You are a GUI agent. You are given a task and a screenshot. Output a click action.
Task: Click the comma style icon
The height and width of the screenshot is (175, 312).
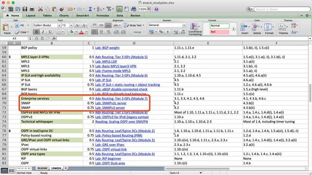click(x=168, y=32)
